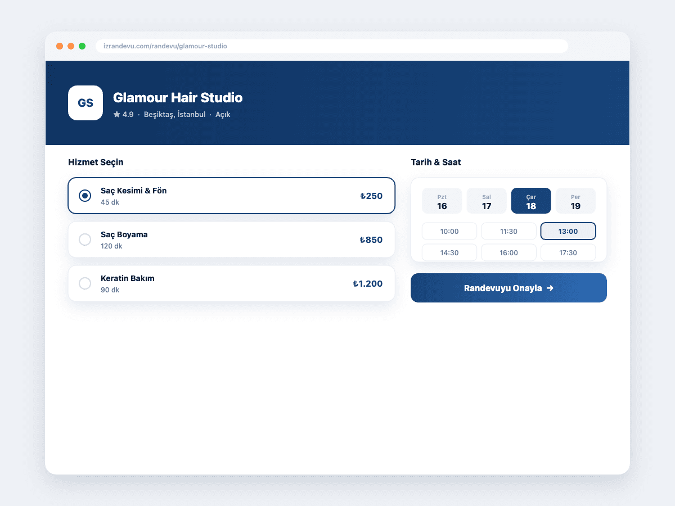Pick the Per 19 date tab
The width and height of the screenshot is (675, 506).
point(575,201)
